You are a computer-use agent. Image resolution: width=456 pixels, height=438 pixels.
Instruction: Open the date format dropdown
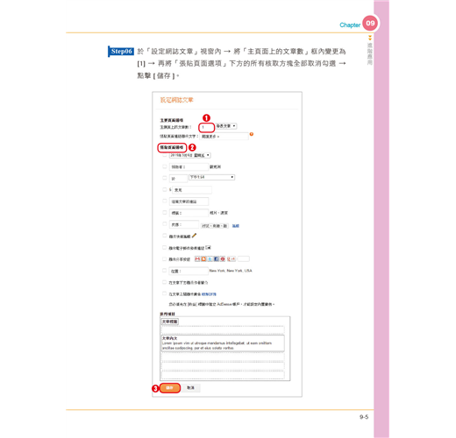[x=190, y=155]
